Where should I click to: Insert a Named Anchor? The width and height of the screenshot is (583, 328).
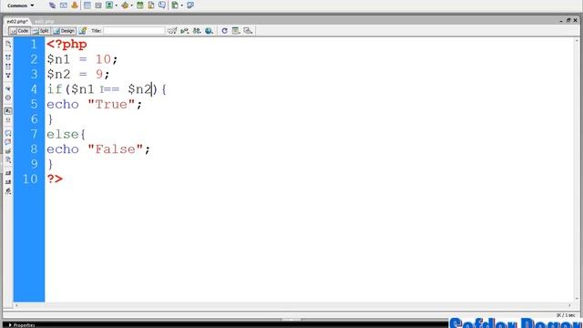point(75,5)
